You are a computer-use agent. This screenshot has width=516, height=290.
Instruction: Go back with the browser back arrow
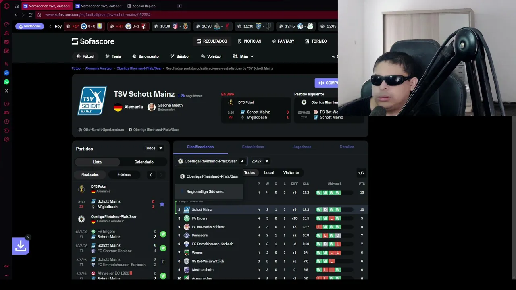[16, 15]
